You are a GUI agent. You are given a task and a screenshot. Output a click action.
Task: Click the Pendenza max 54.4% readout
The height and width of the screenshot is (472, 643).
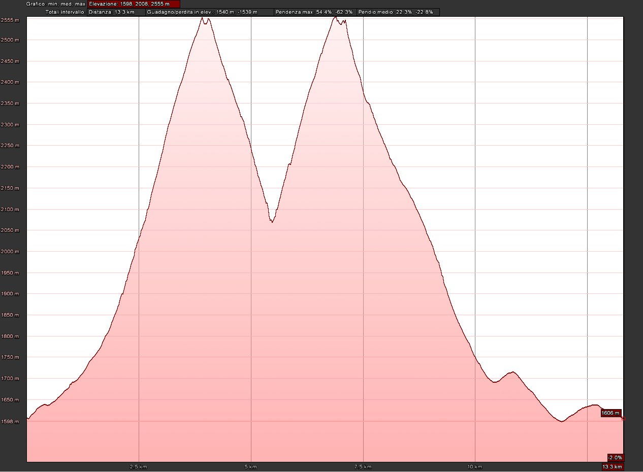click(x=314, y=12)
